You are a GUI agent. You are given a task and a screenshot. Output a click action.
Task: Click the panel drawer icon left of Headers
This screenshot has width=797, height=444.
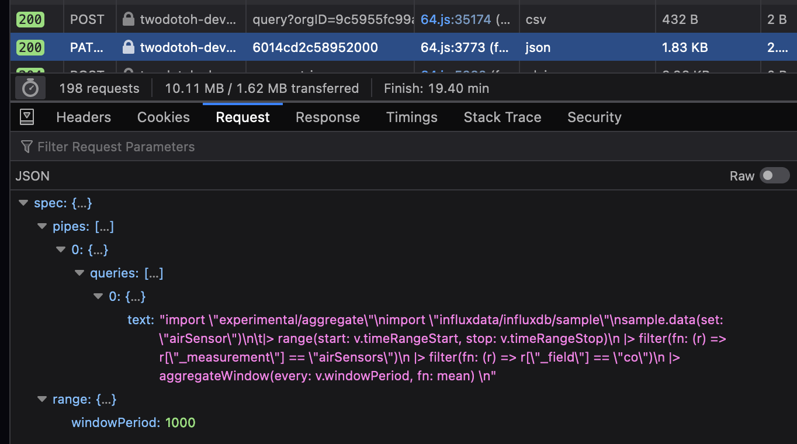(x=26, y=117)
